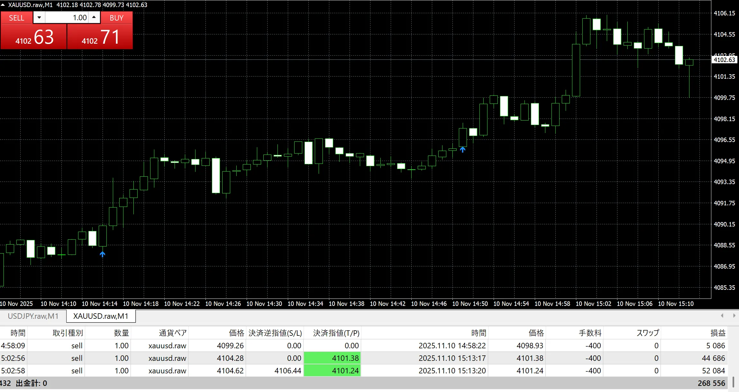This screenshot has height=392, width=739.
Task: Click the BUY 4102.71 button
Action: coord(100,37)
